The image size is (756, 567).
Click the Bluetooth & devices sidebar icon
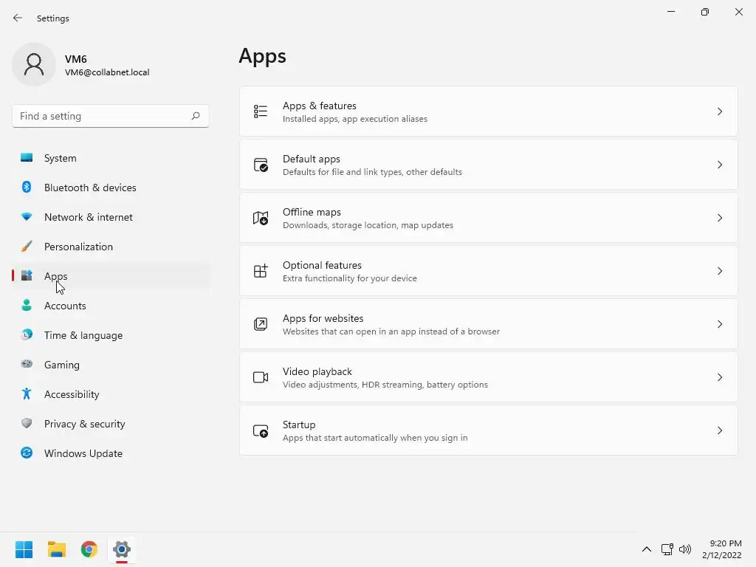pyautogui.click(x=27, y=188)
